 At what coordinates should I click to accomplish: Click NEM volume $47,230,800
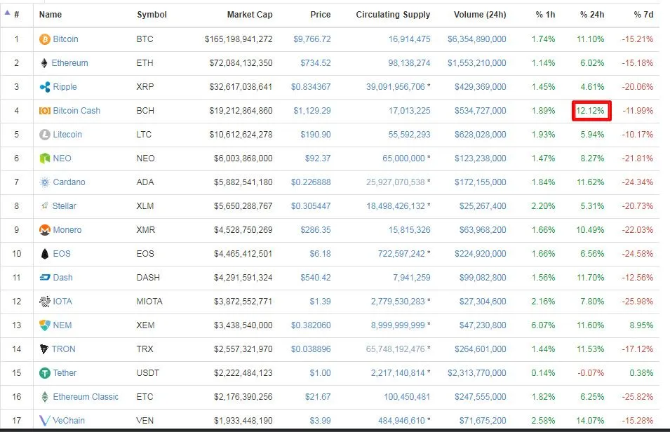pos(483,325)
